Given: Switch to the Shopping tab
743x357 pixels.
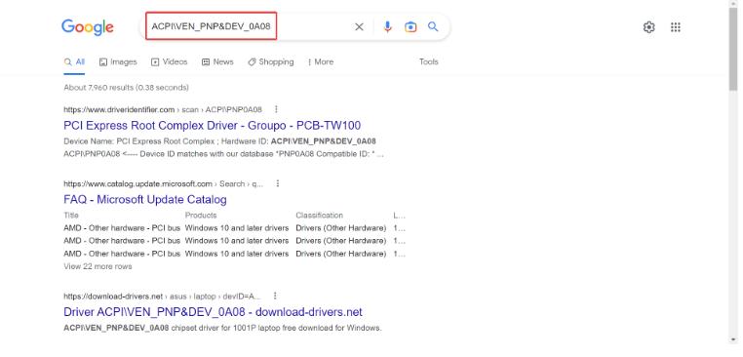Looking at the screenshot, I should coord(270,62).
